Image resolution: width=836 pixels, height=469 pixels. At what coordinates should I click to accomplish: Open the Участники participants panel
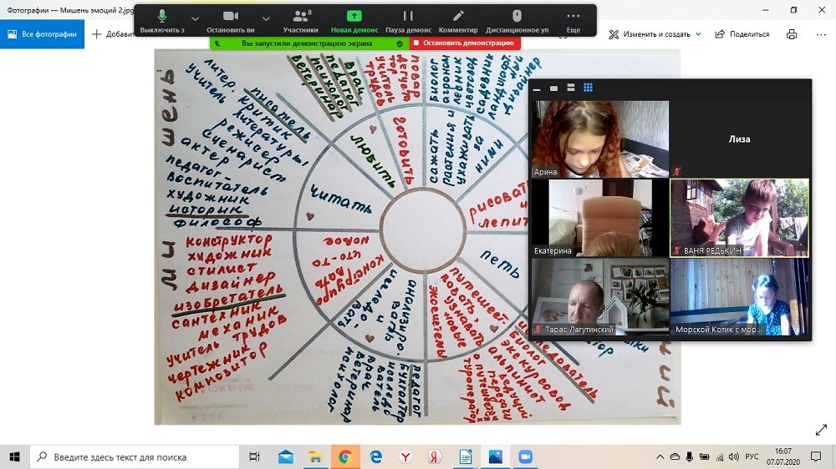click(x=299, y=20)
